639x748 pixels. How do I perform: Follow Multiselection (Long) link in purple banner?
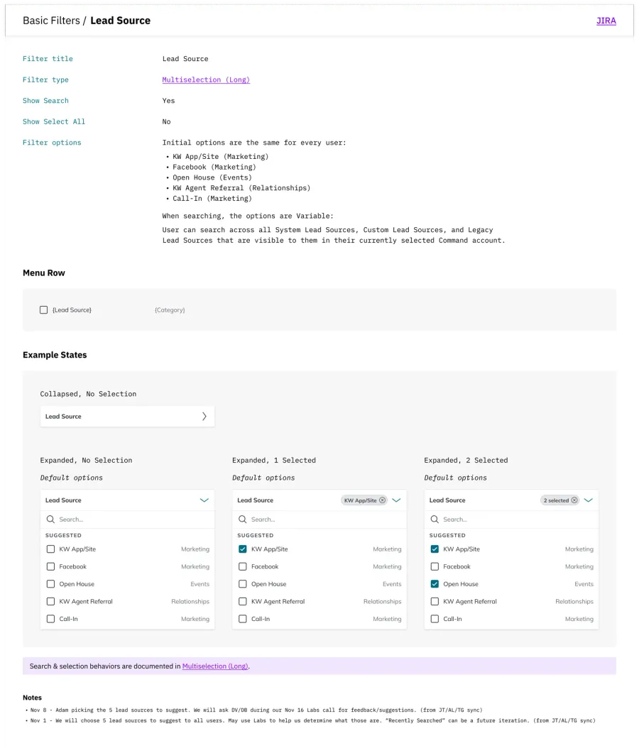point(214,666)
